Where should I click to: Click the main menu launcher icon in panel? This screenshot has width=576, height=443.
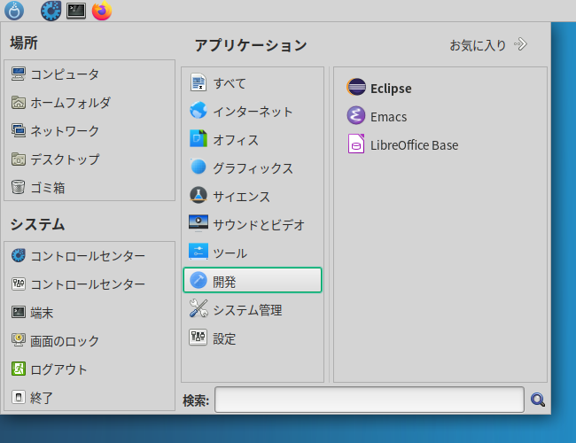point(14,11)
